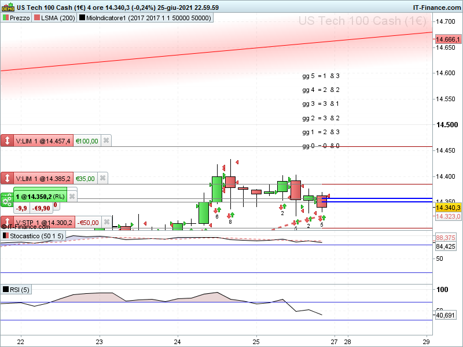The width and height of the screenshot is (463, 347).
Task: Click date 23 on the time axis
Action: [99, 342]
